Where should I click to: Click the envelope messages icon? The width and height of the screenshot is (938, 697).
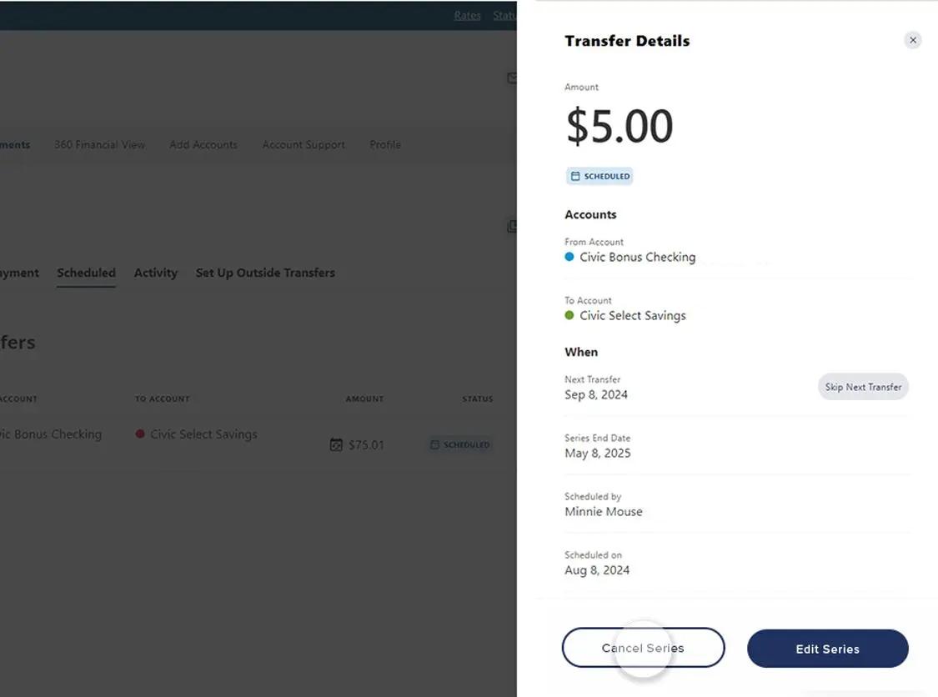pyautogui.click(x=512, y=78)
